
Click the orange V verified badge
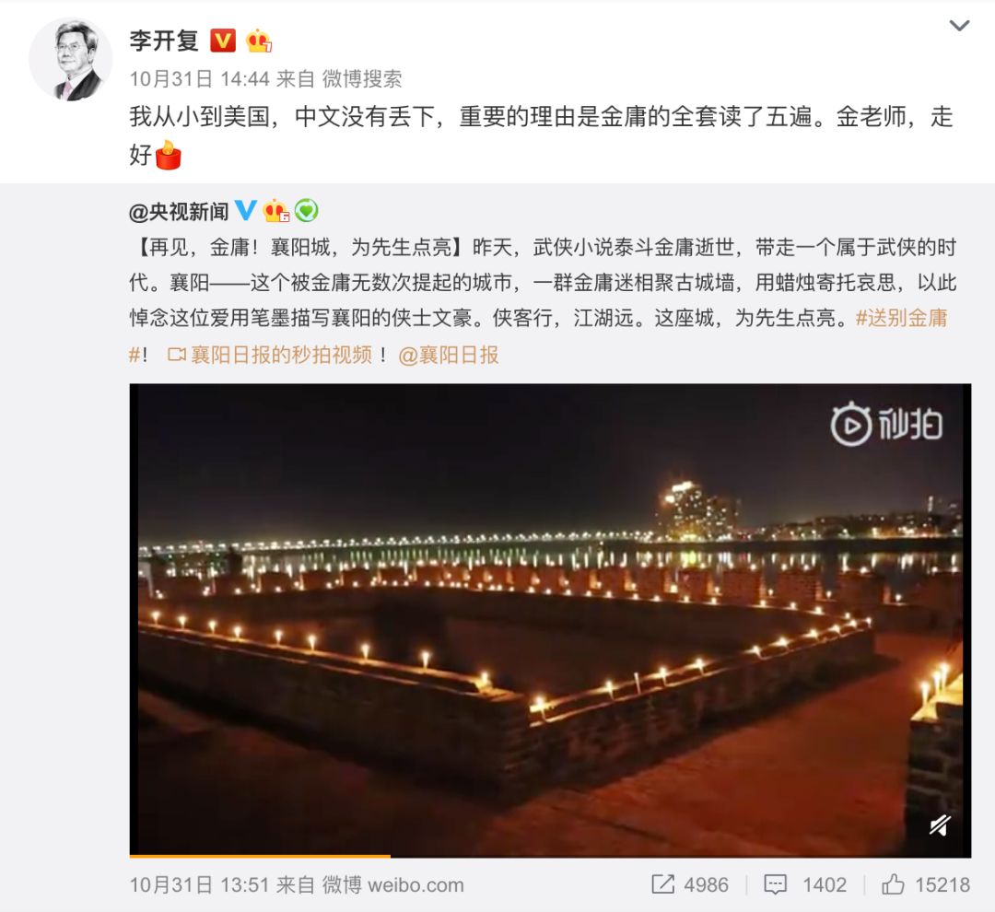pos(223,41)
